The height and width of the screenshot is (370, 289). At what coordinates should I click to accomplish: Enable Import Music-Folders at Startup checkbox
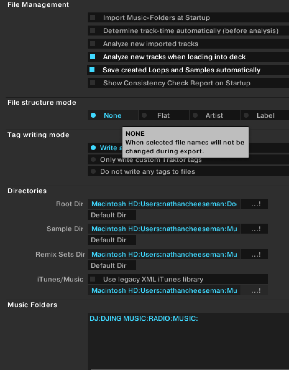93,18
